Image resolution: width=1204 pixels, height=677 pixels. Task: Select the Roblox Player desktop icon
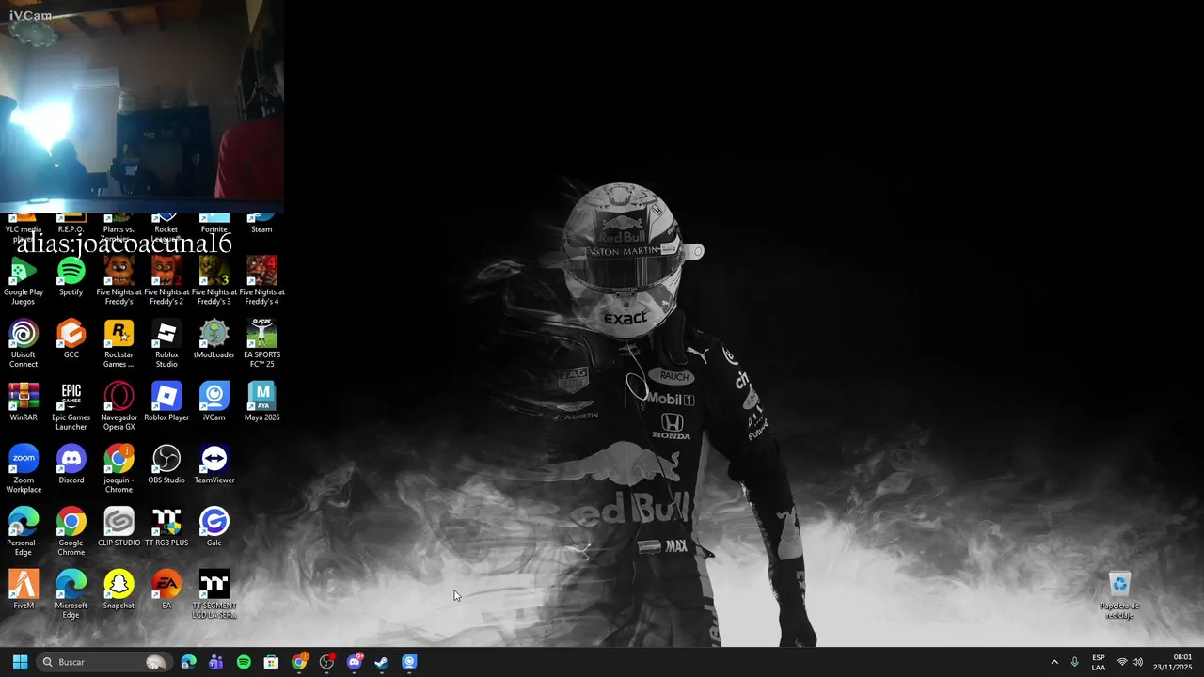[x=166, y=402]
